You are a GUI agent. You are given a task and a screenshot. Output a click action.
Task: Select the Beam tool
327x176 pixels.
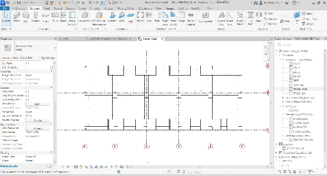click(17, 17)
